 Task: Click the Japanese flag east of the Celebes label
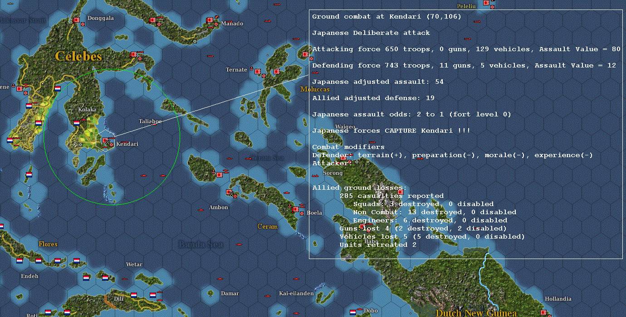(133, 55)
